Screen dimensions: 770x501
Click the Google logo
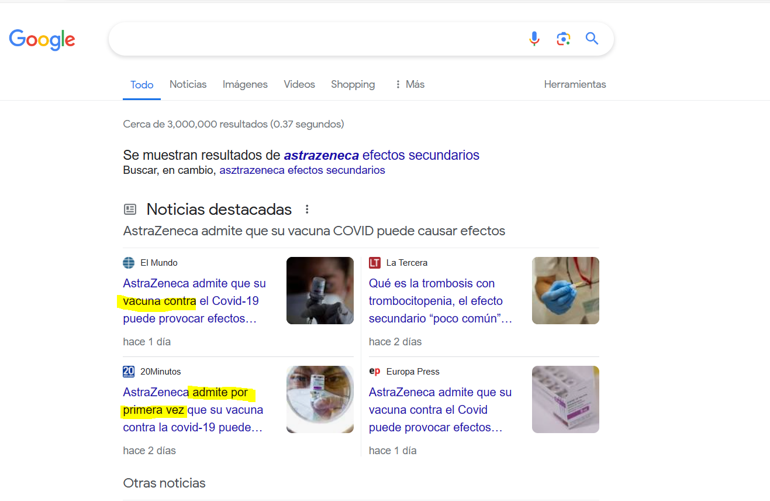tap(42, 39)
